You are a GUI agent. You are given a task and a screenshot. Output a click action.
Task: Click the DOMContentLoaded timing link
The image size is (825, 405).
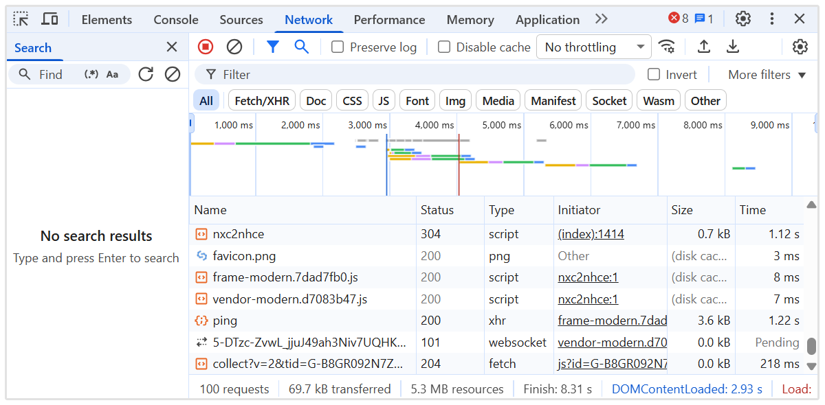687,389
